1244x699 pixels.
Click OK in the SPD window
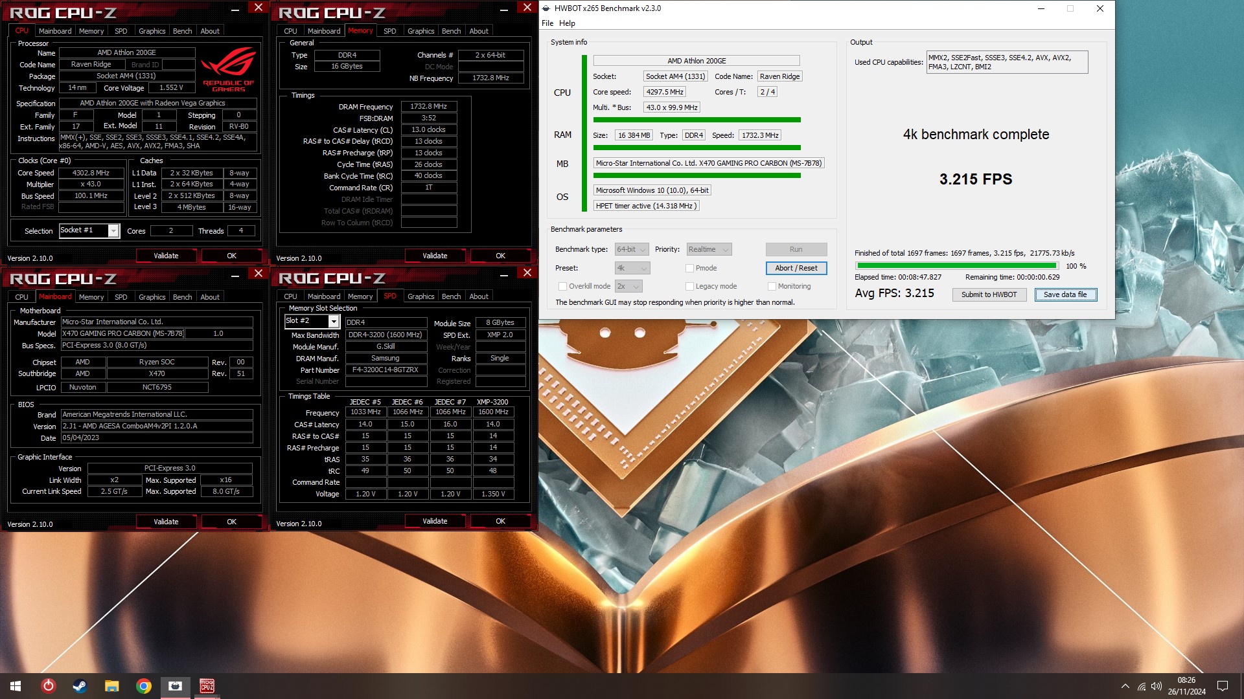point(500,521)
